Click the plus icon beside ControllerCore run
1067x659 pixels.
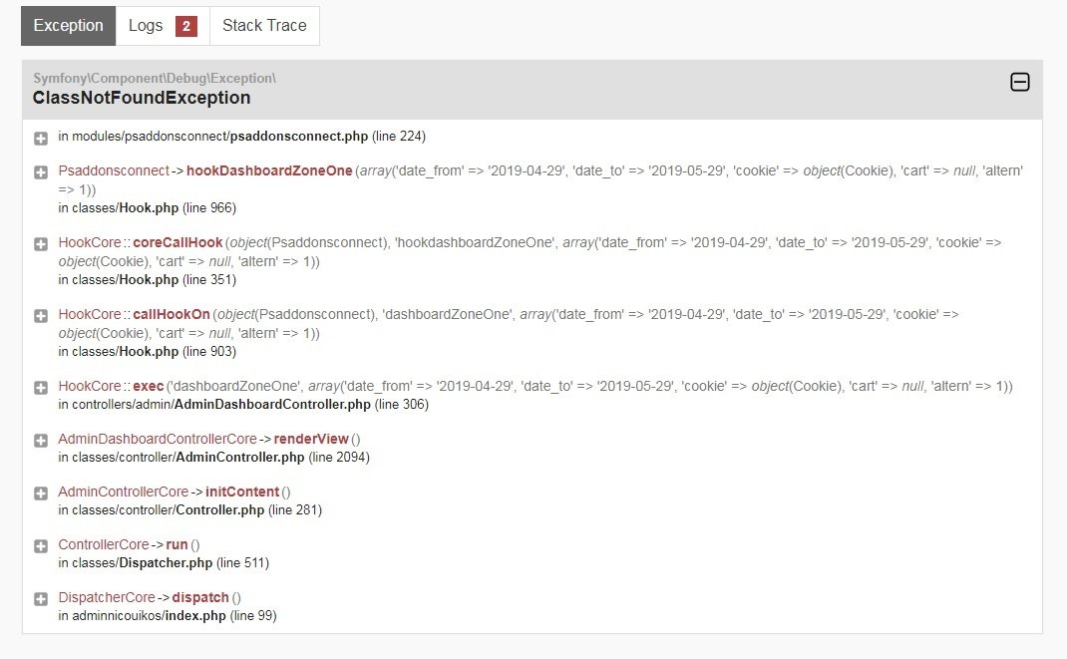(x=41, y=546)
